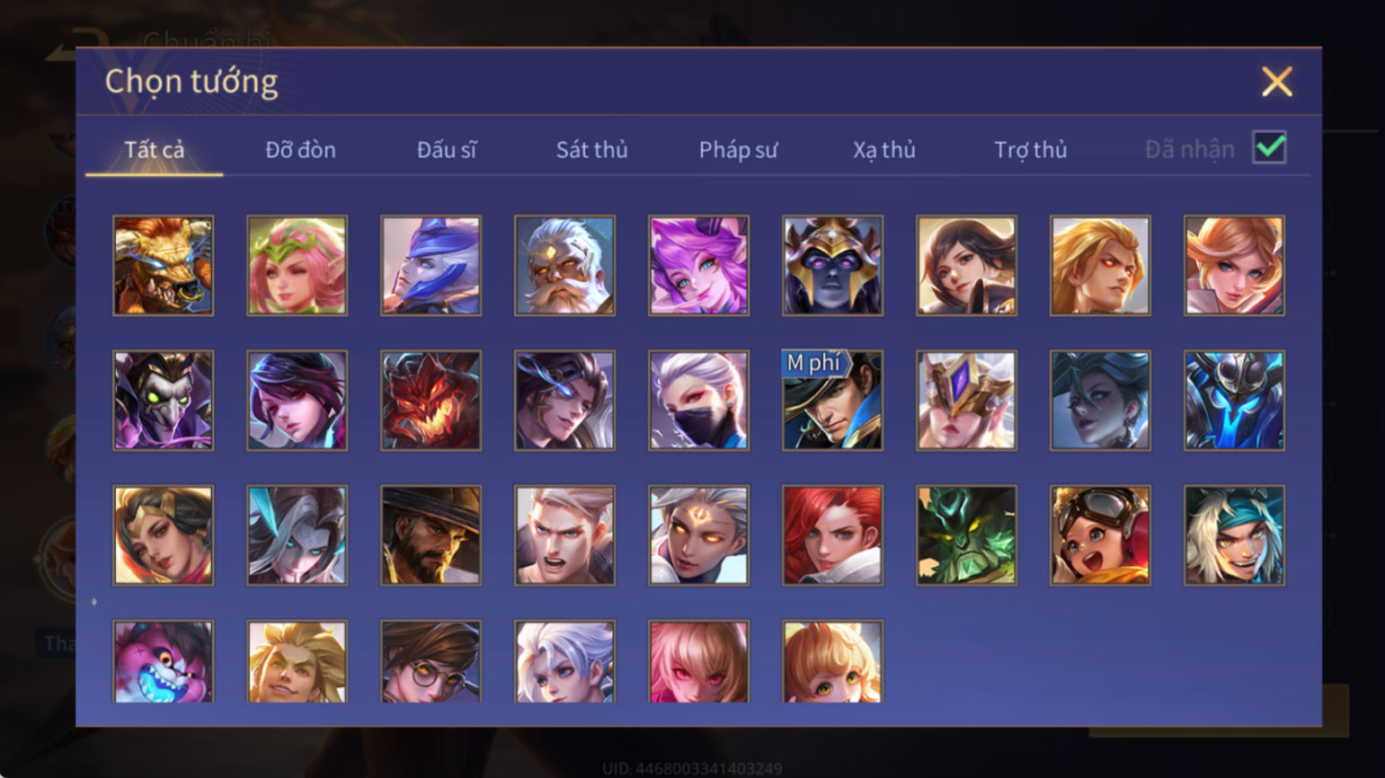Select the white-bearded old man hero
The image size is (1385, 778).
pos(564,265)
